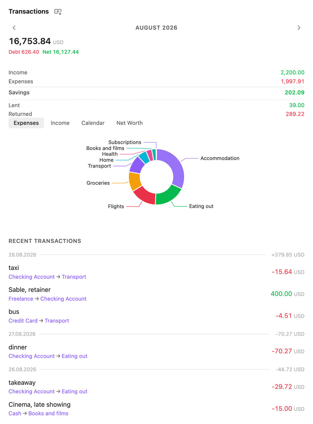Click the Eating out chart label
313x424 pixels.
pos(201,206)
